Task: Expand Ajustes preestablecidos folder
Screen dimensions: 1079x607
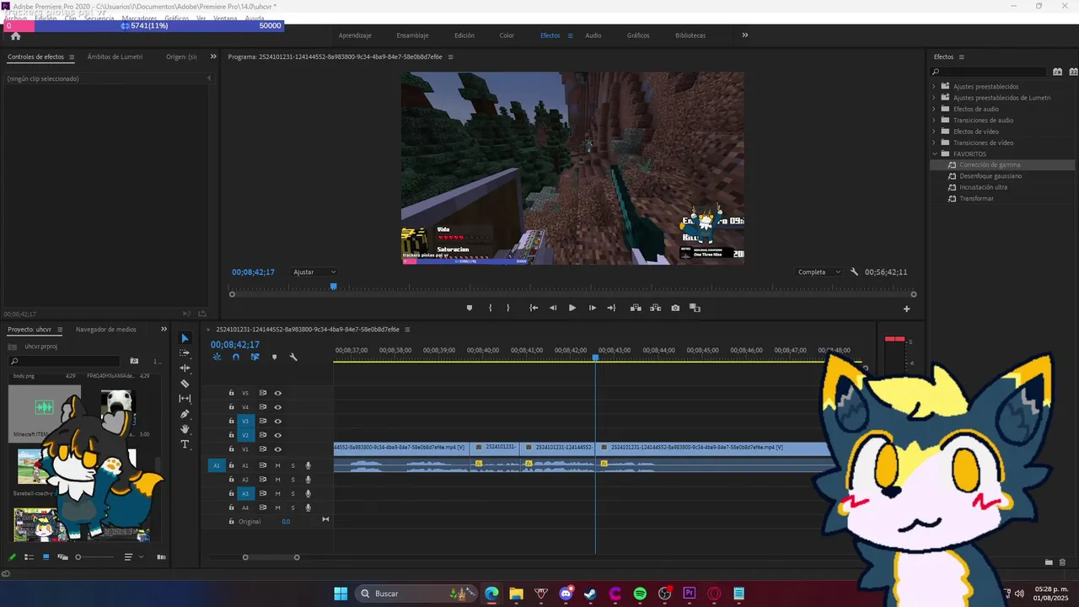Action: [934, 87]
